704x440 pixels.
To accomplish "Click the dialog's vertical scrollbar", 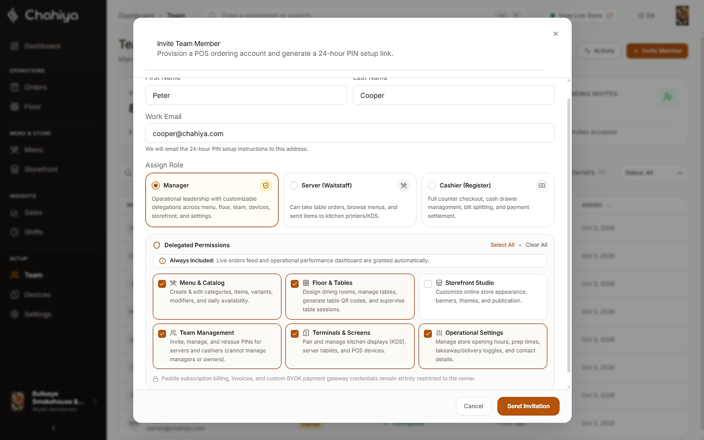I will click(x=568, y=235).
